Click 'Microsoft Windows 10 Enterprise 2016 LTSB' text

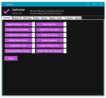coord(47,11)
